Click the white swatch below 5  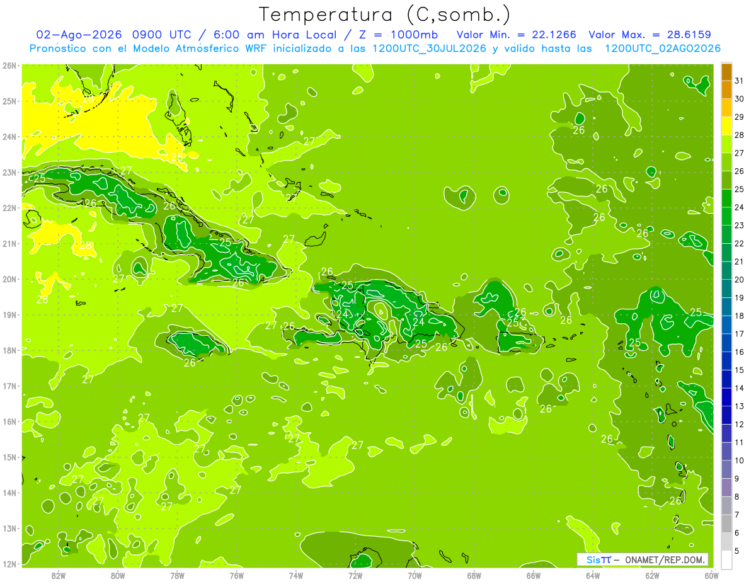coord(726,559)
